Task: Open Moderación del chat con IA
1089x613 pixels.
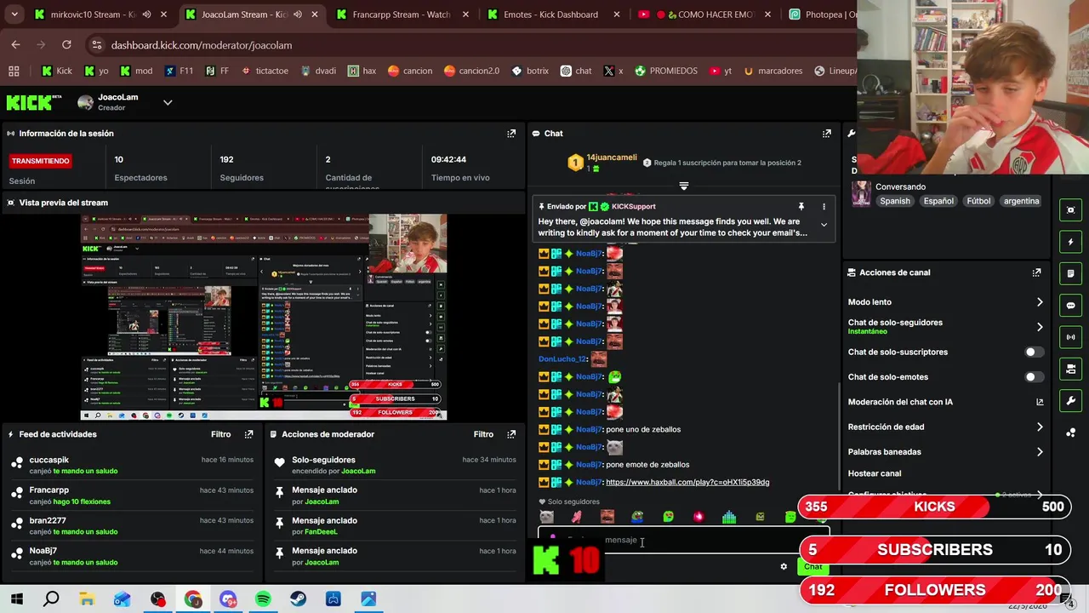Action: 945,402
